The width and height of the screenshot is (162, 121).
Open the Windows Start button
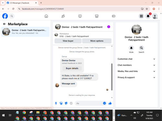[x=3, y=115]
